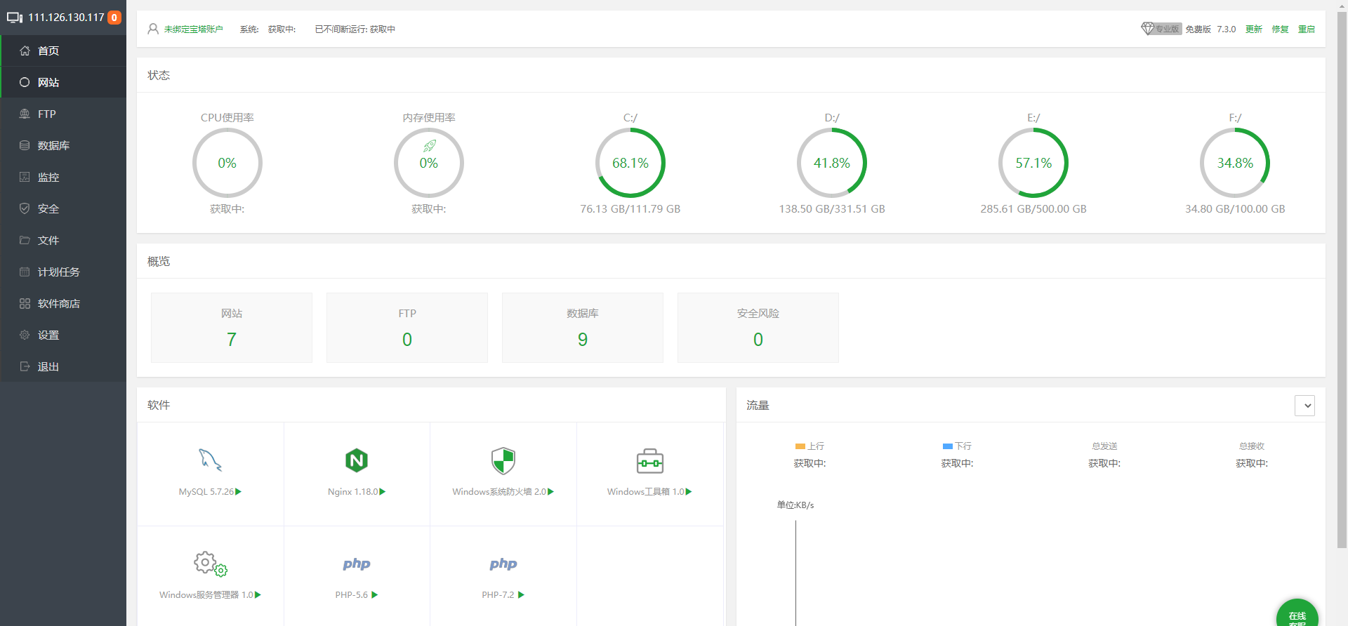The width and height of the screenshot is (1348, 626).
Task: Click the Nginx hexagon icon
Action: (x=357, y=460)
